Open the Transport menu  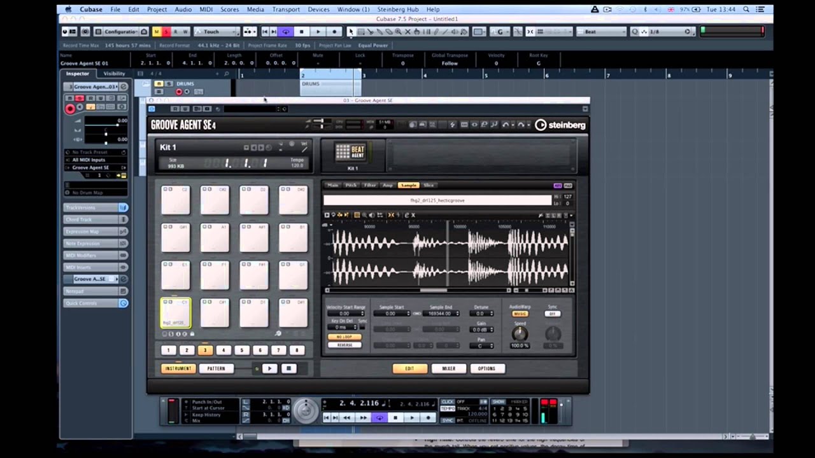(286, 10)
